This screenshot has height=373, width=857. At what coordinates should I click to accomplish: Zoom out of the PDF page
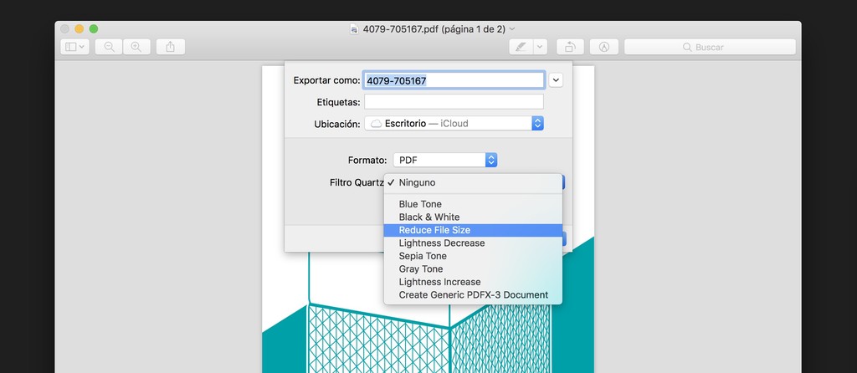pyautogui.click(x=109, y=47)
